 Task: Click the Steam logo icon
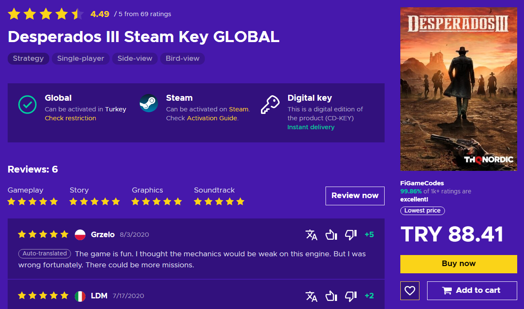click(149, 103)
